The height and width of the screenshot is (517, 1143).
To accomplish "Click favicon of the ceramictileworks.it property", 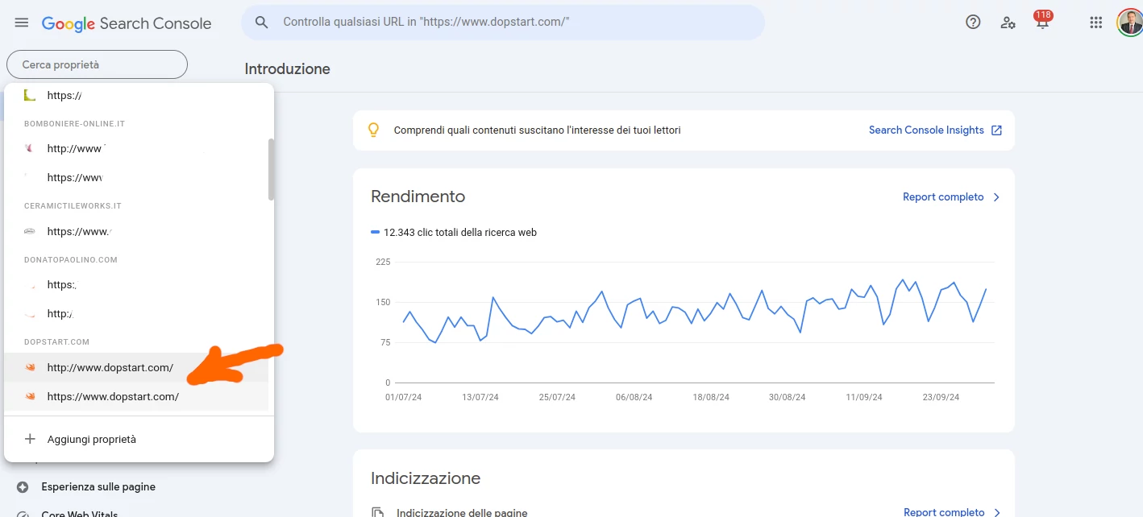I will (30, 232).
